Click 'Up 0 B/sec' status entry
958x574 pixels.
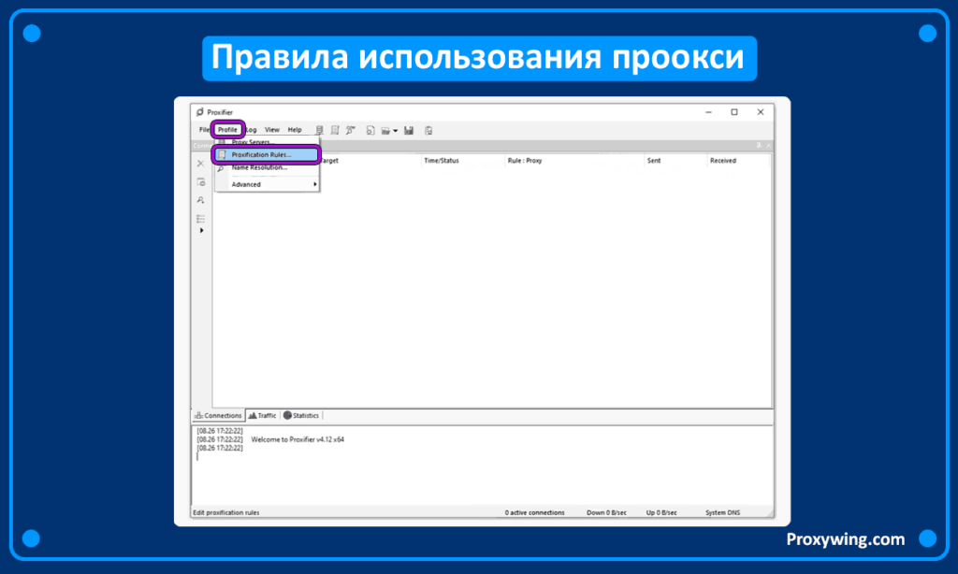[x=661, y=513]
